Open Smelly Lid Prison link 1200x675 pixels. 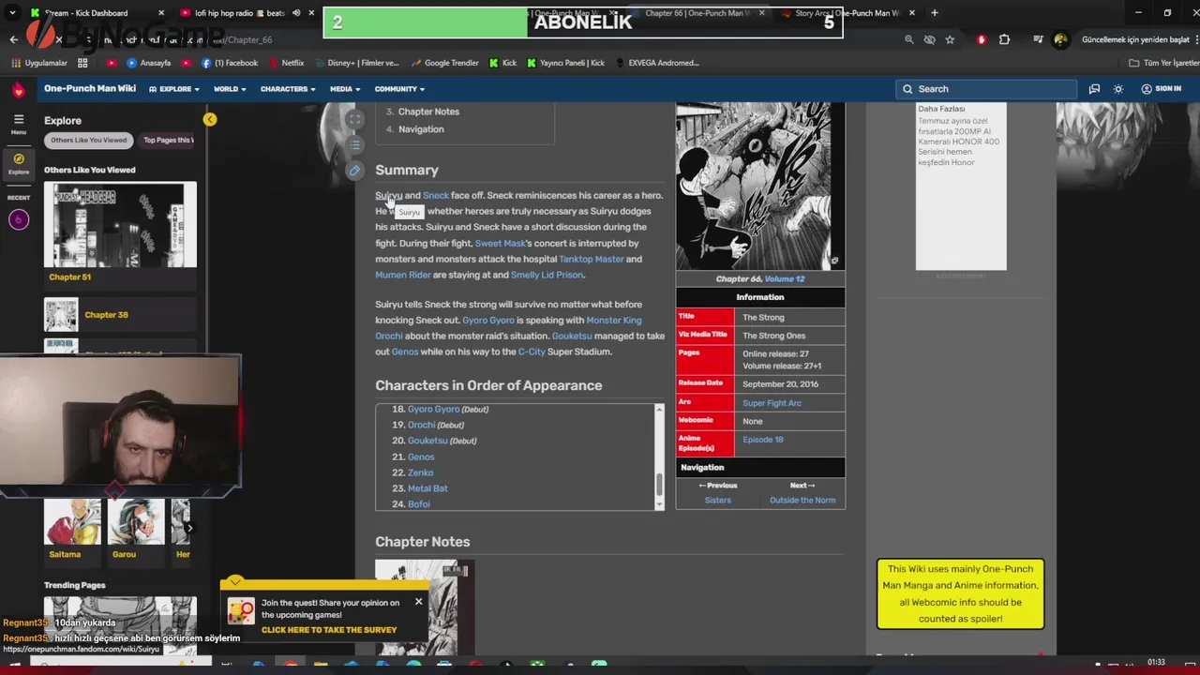point(547,275)
